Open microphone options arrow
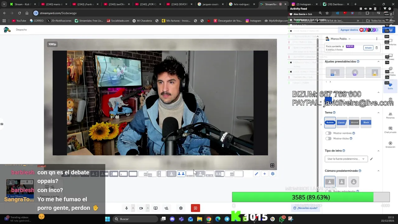398x224 pixels. 133,208
